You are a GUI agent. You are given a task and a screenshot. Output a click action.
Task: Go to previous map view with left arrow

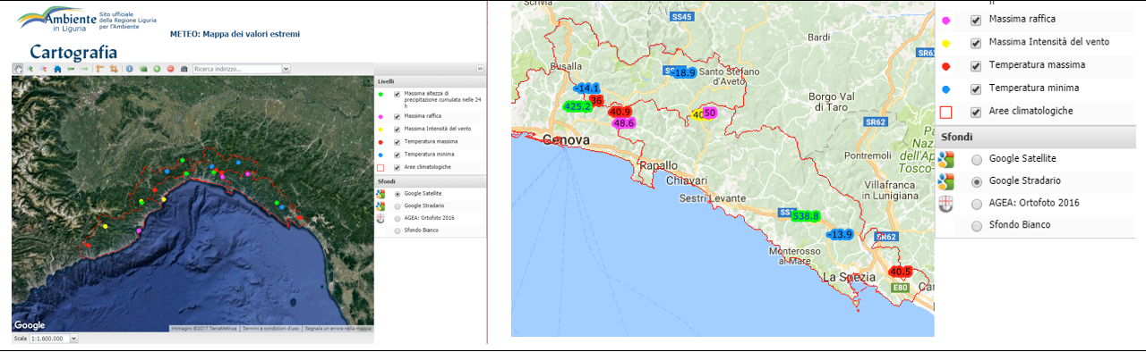coord(71,69)
